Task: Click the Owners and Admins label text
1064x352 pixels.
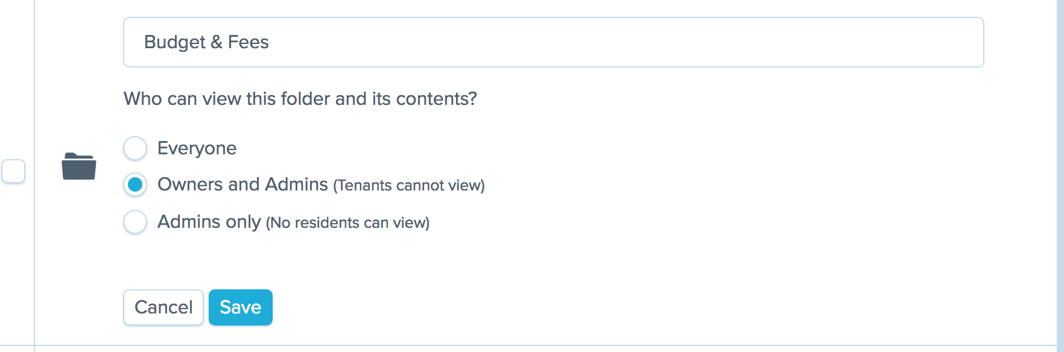Action: click(242, 184)
